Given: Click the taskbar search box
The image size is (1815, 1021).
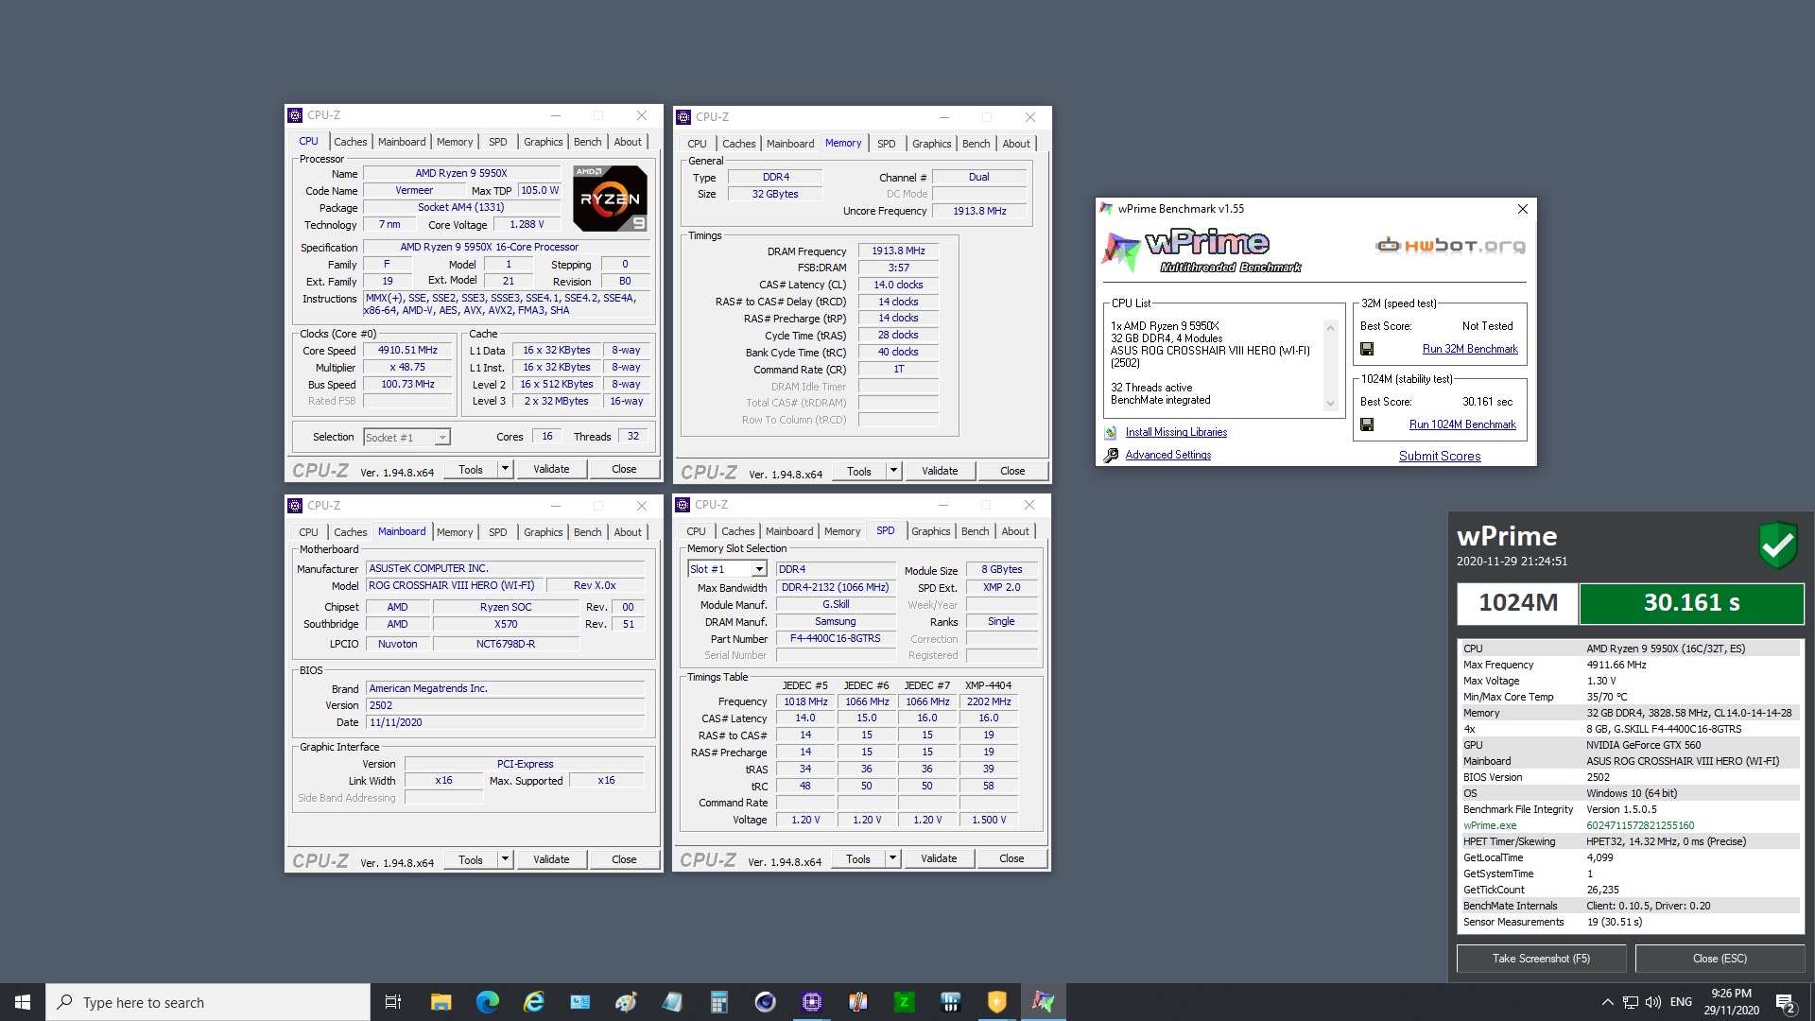Looking at the screenshot, I should 208,1002.
